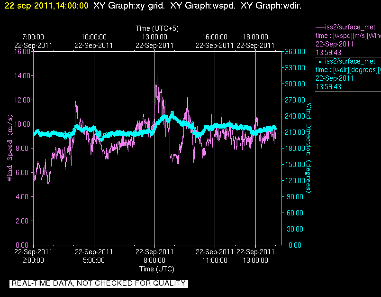
Task: Select the 'XY Graph:wspd.' title text
Action: point(203,5)
